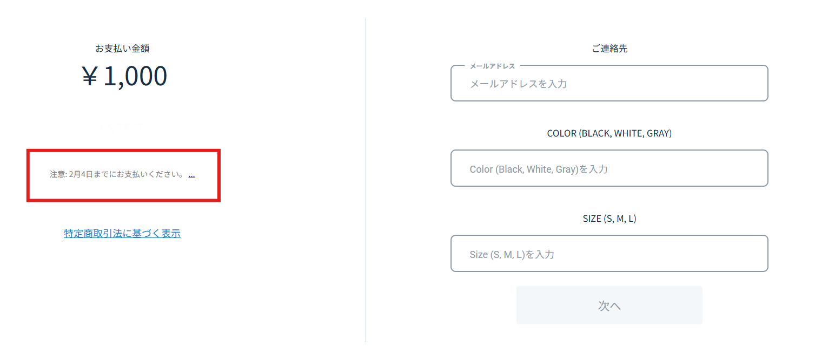The image size is (815, 347).
Task: Expand the payment note via "..." link
Action: (191, 175)
